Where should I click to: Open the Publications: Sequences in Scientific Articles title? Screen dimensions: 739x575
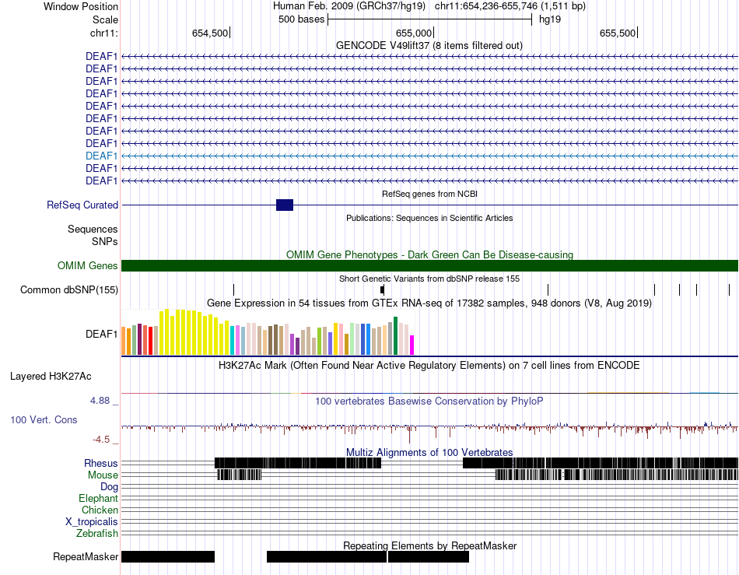pos(429,218)
